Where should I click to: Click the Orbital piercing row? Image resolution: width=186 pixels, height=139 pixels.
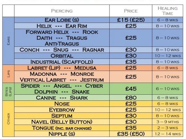62,56
